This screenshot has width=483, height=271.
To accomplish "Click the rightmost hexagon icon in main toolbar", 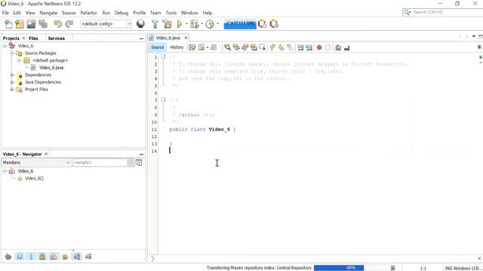I will [x=274, y=24].
